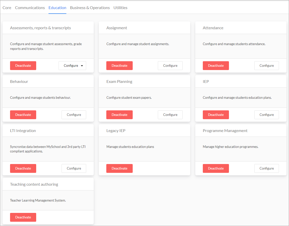
Task: Click 'Configure and manage students education plans.' text
Action: pyautogui.click(x=237, y=98)
